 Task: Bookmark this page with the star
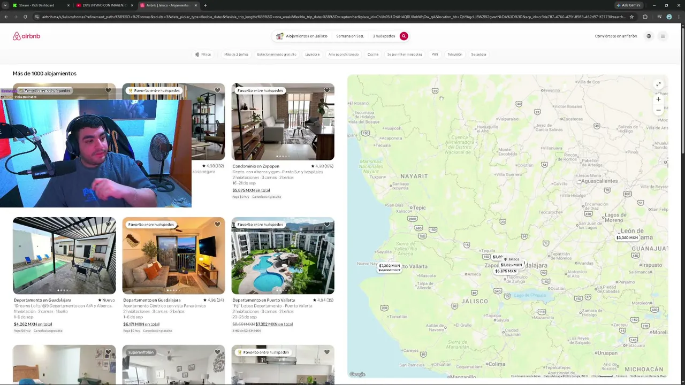point(631,17)
